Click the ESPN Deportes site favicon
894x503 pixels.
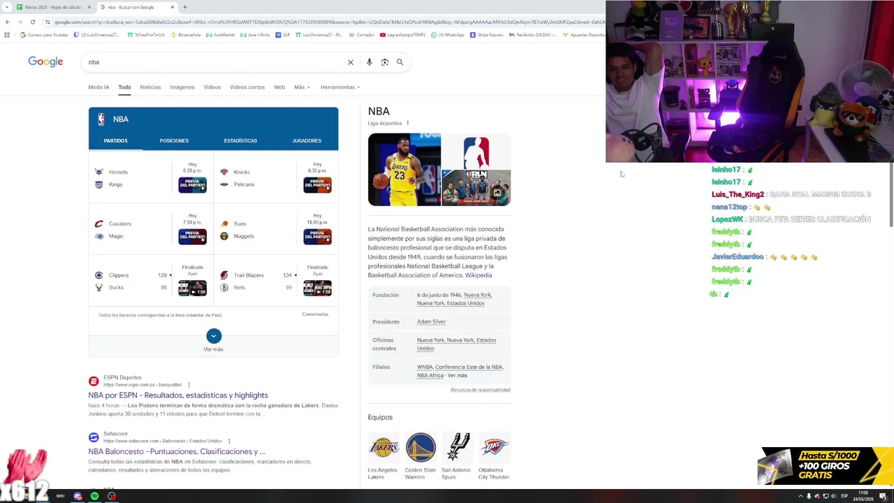click(x=94, y=381)
